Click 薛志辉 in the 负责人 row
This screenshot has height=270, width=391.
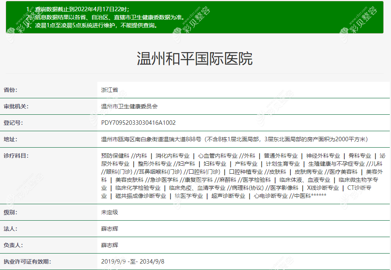pyautogui.click(x=109, y=245)
